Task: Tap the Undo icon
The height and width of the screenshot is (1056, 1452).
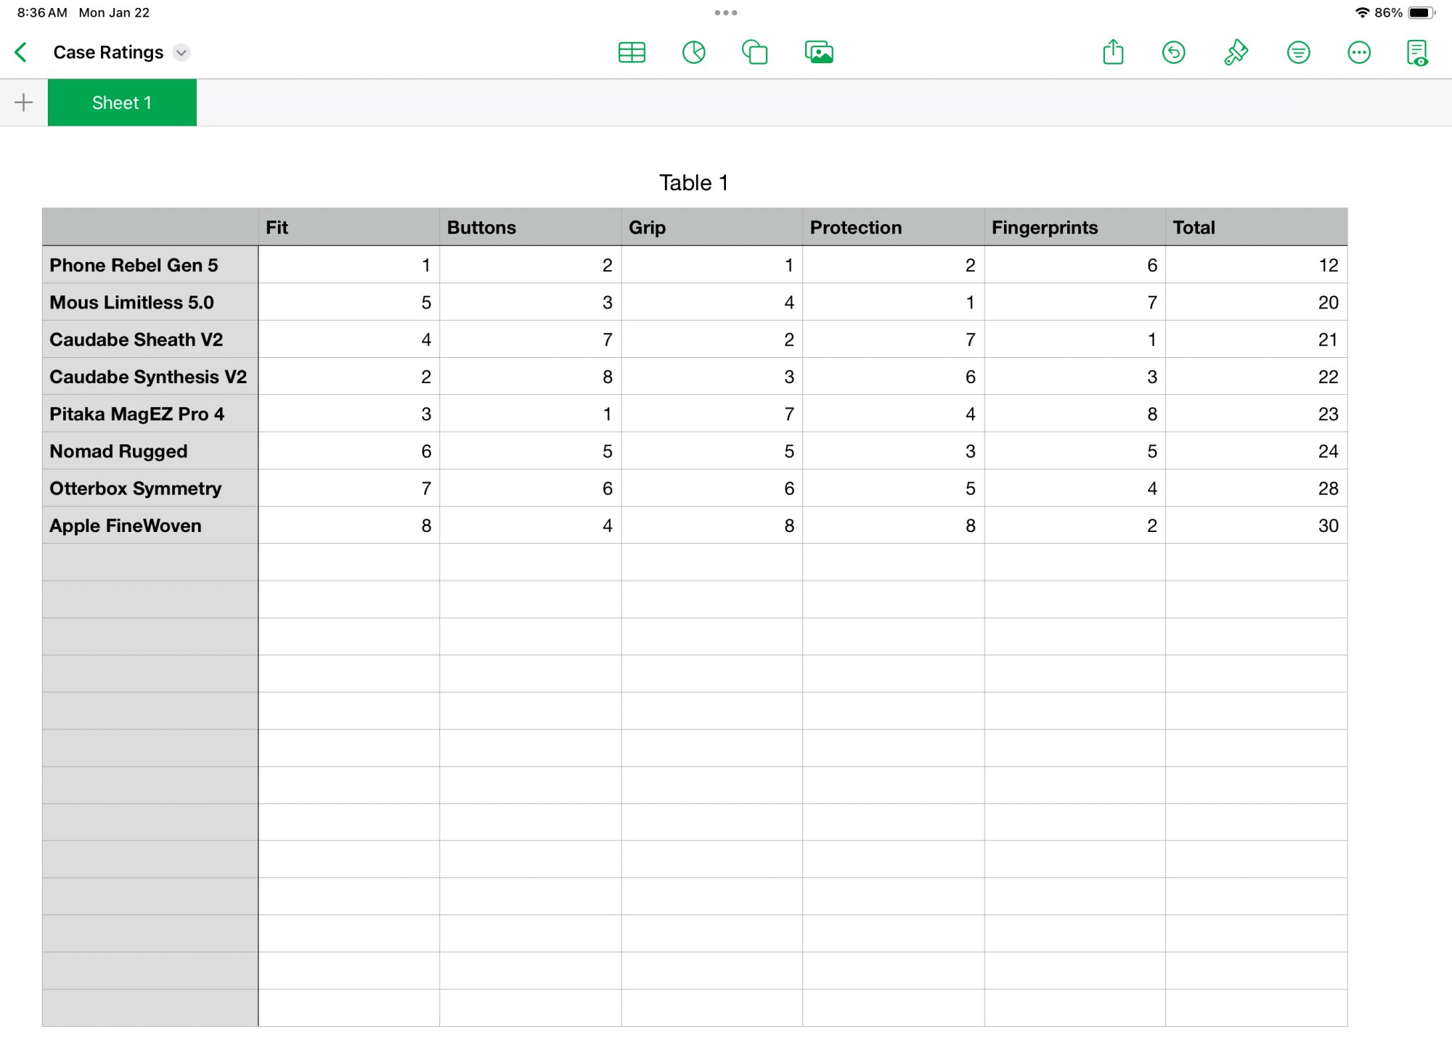Action: coord(1173,52)
